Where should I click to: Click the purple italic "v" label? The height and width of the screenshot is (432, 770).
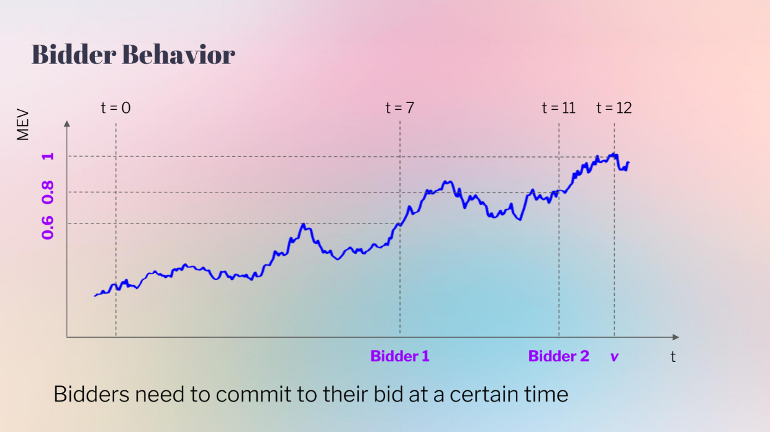tap(614, 357)
